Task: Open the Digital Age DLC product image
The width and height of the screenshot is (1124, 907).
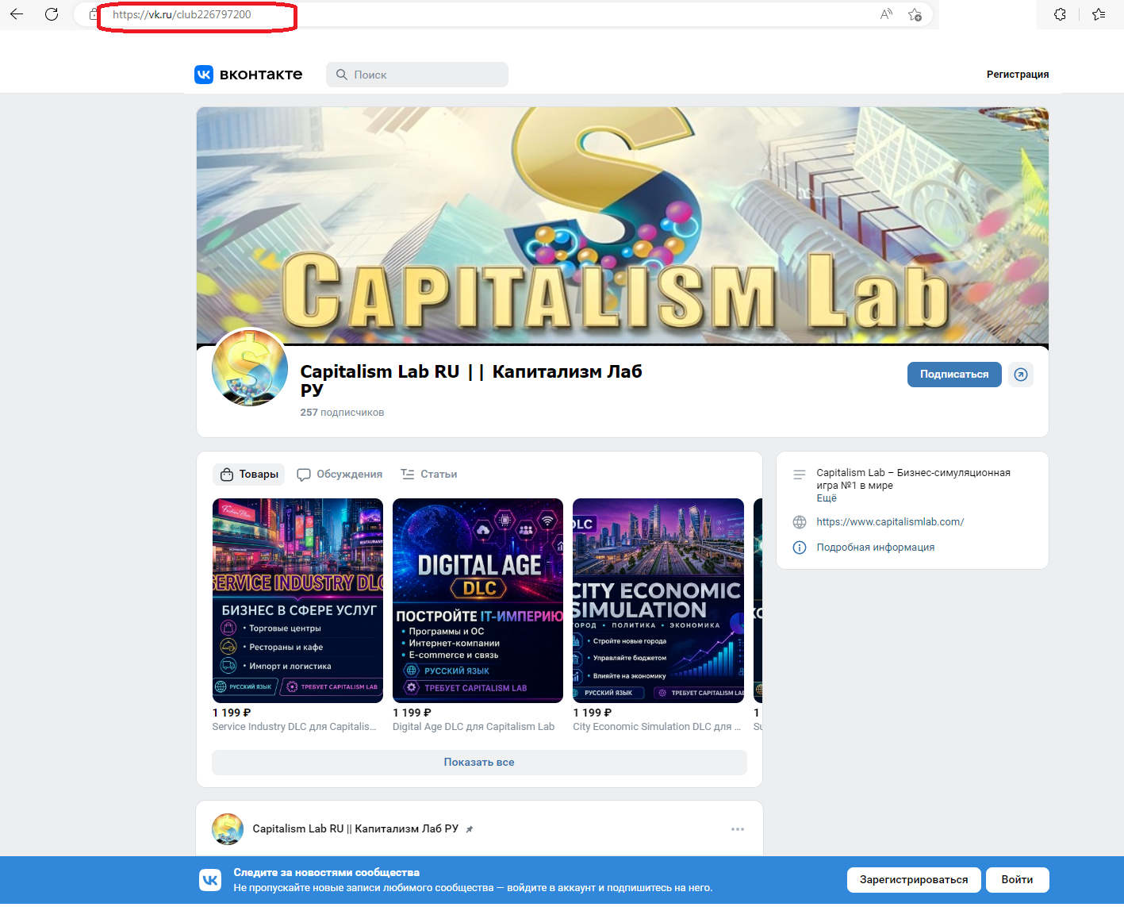Action: [x=478, y=601]
